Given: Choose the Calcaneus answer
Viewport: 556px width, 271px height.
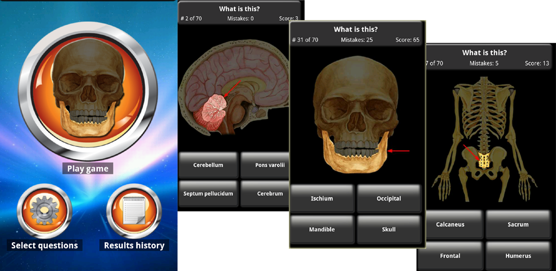Looking at the screenshot, I should coord(450,224).
